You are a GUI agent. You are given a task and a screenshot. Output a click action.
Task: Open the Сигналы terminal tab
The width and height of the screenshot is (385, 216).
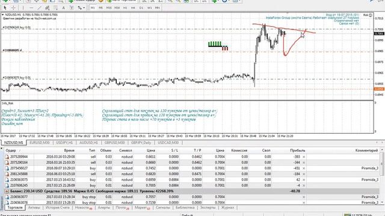coord(163,208)
